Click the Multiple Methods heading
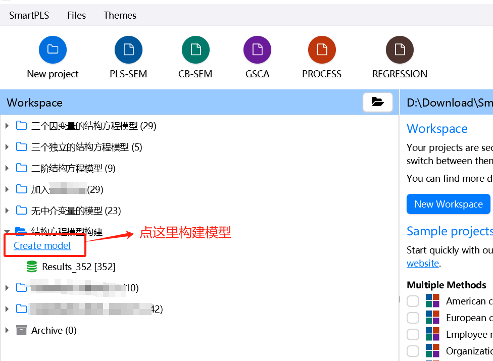 click(x=447, y=285)
